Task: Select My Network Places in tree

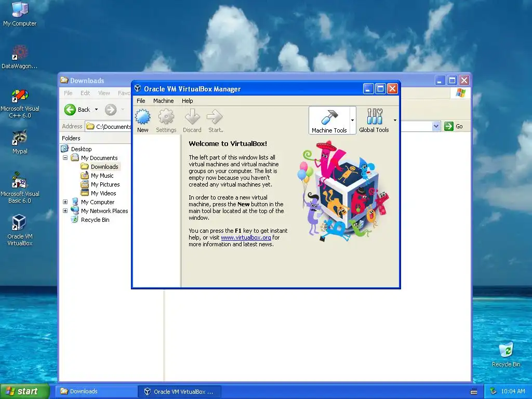Action: pyautogui.click(x=104, y=211)
